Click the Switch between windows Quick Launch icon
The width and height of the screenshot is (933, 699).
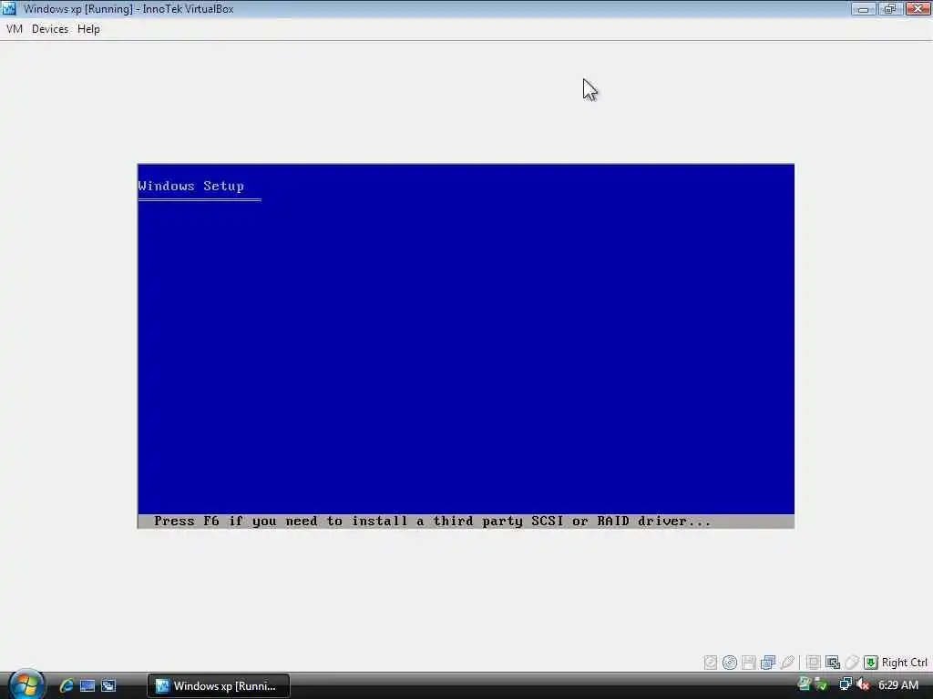[x=108, y=685]
